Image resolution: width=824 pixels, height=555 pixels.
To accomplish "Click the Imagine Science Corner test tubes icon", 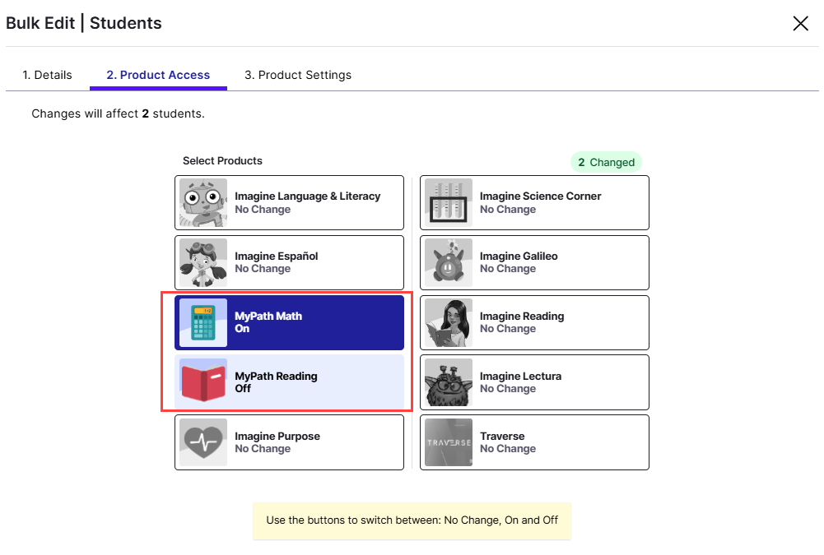I will tap(449, 203).
